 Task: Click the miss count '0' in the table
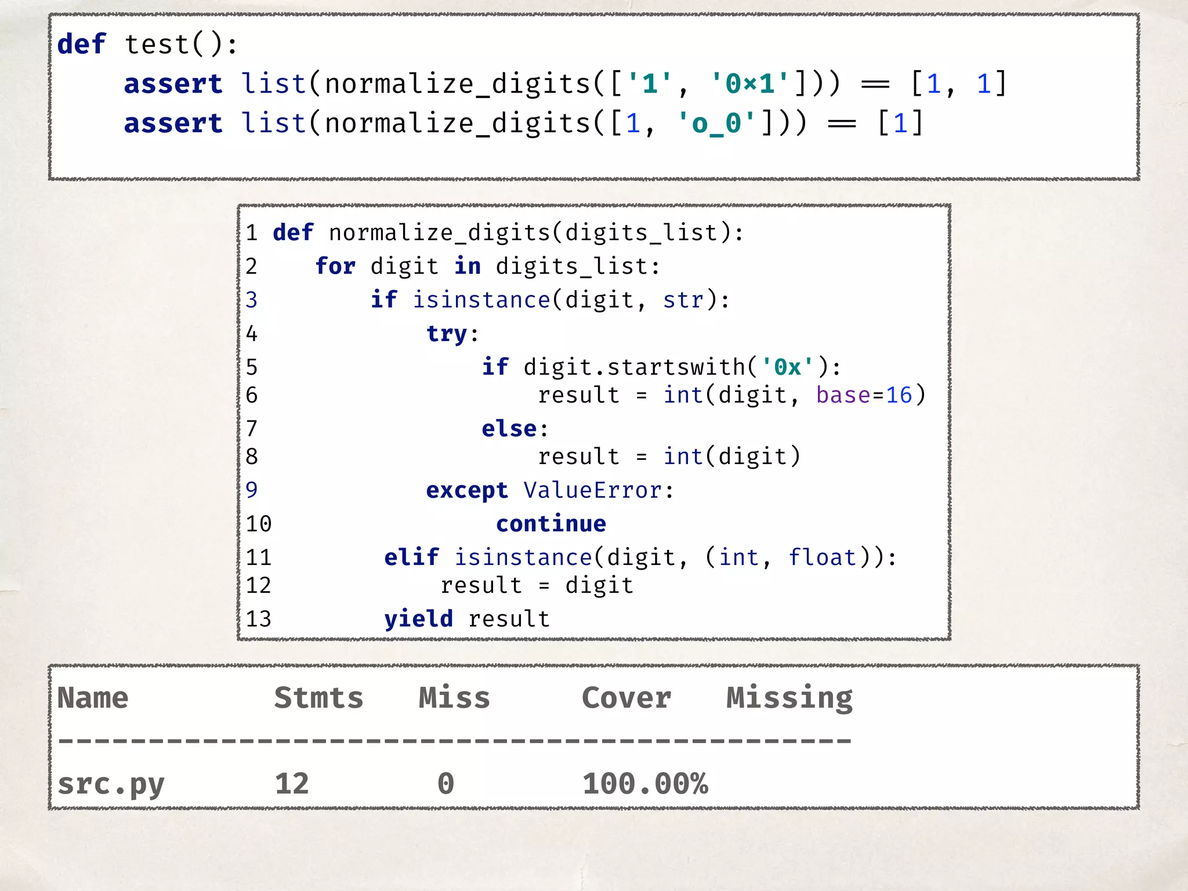(445, 784)
